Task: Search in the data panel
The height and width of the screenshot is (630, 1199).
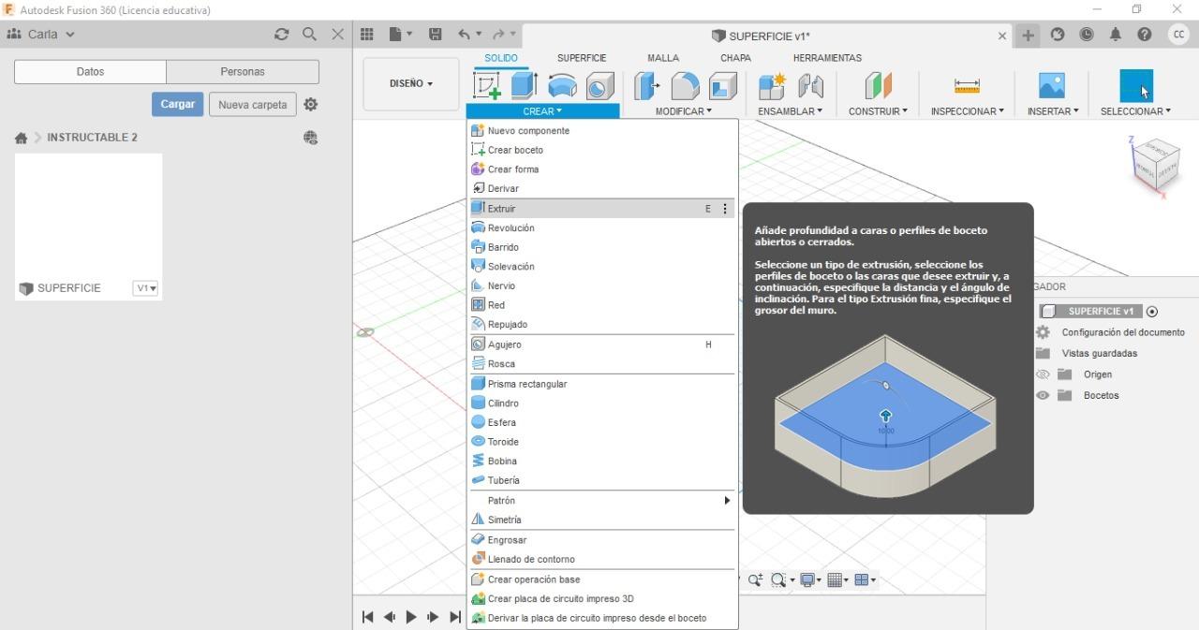Action: (x=309, y=34)
